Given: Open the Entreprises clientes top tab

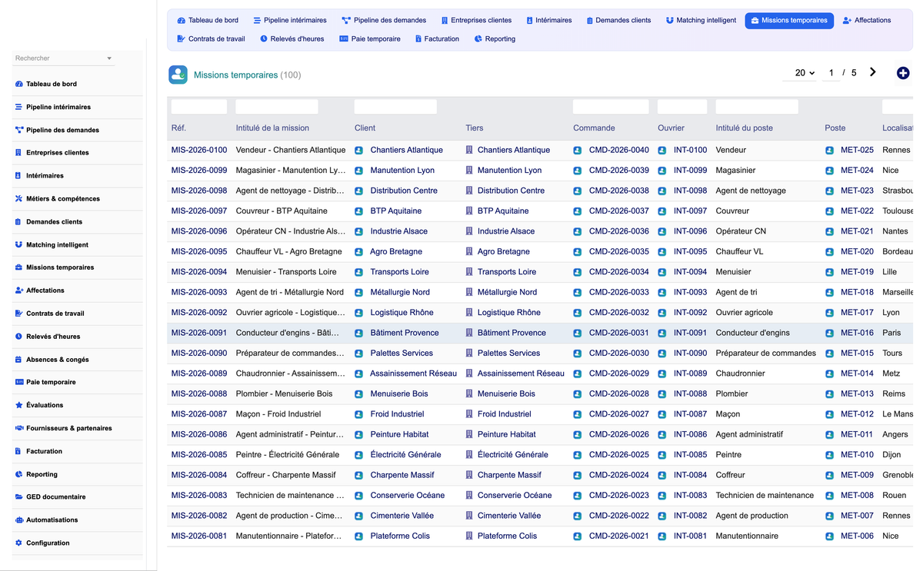Looking at the screenshot, I should pyautogui.click(x=476, y=20).
